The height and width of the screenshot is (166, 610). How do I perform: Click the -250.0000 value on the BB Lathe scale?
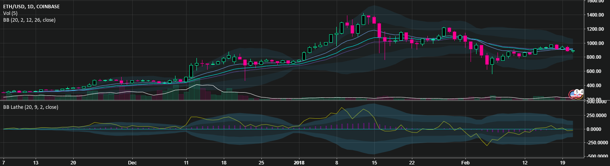coord(596,143)
